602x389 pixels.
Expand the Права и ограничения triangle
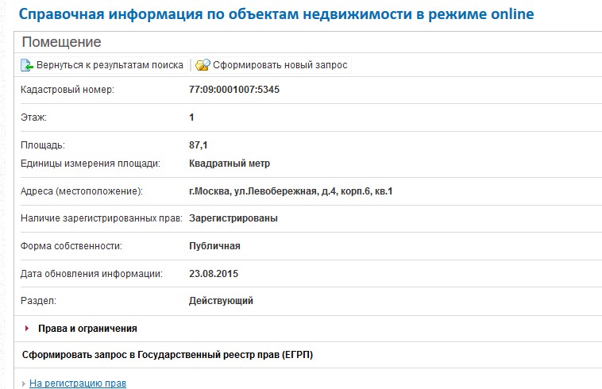pos(27,328)
